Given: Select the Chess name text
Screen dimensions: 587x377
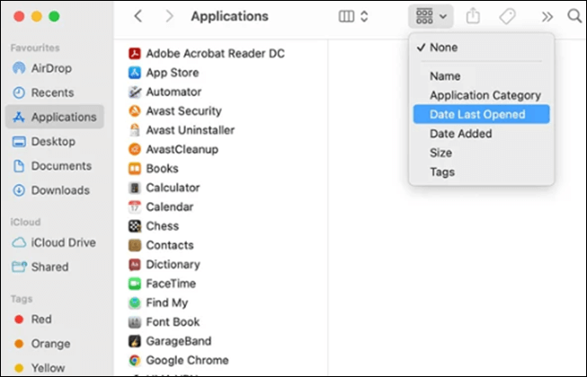Looking at the screenshot, I should [163, 226].
